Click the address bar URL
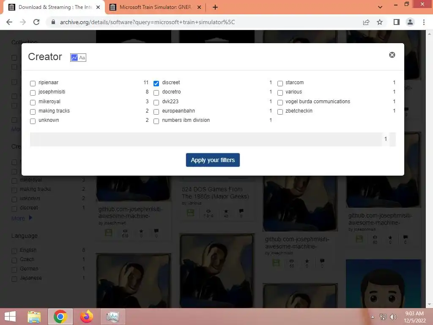 (x=147, y=22)
